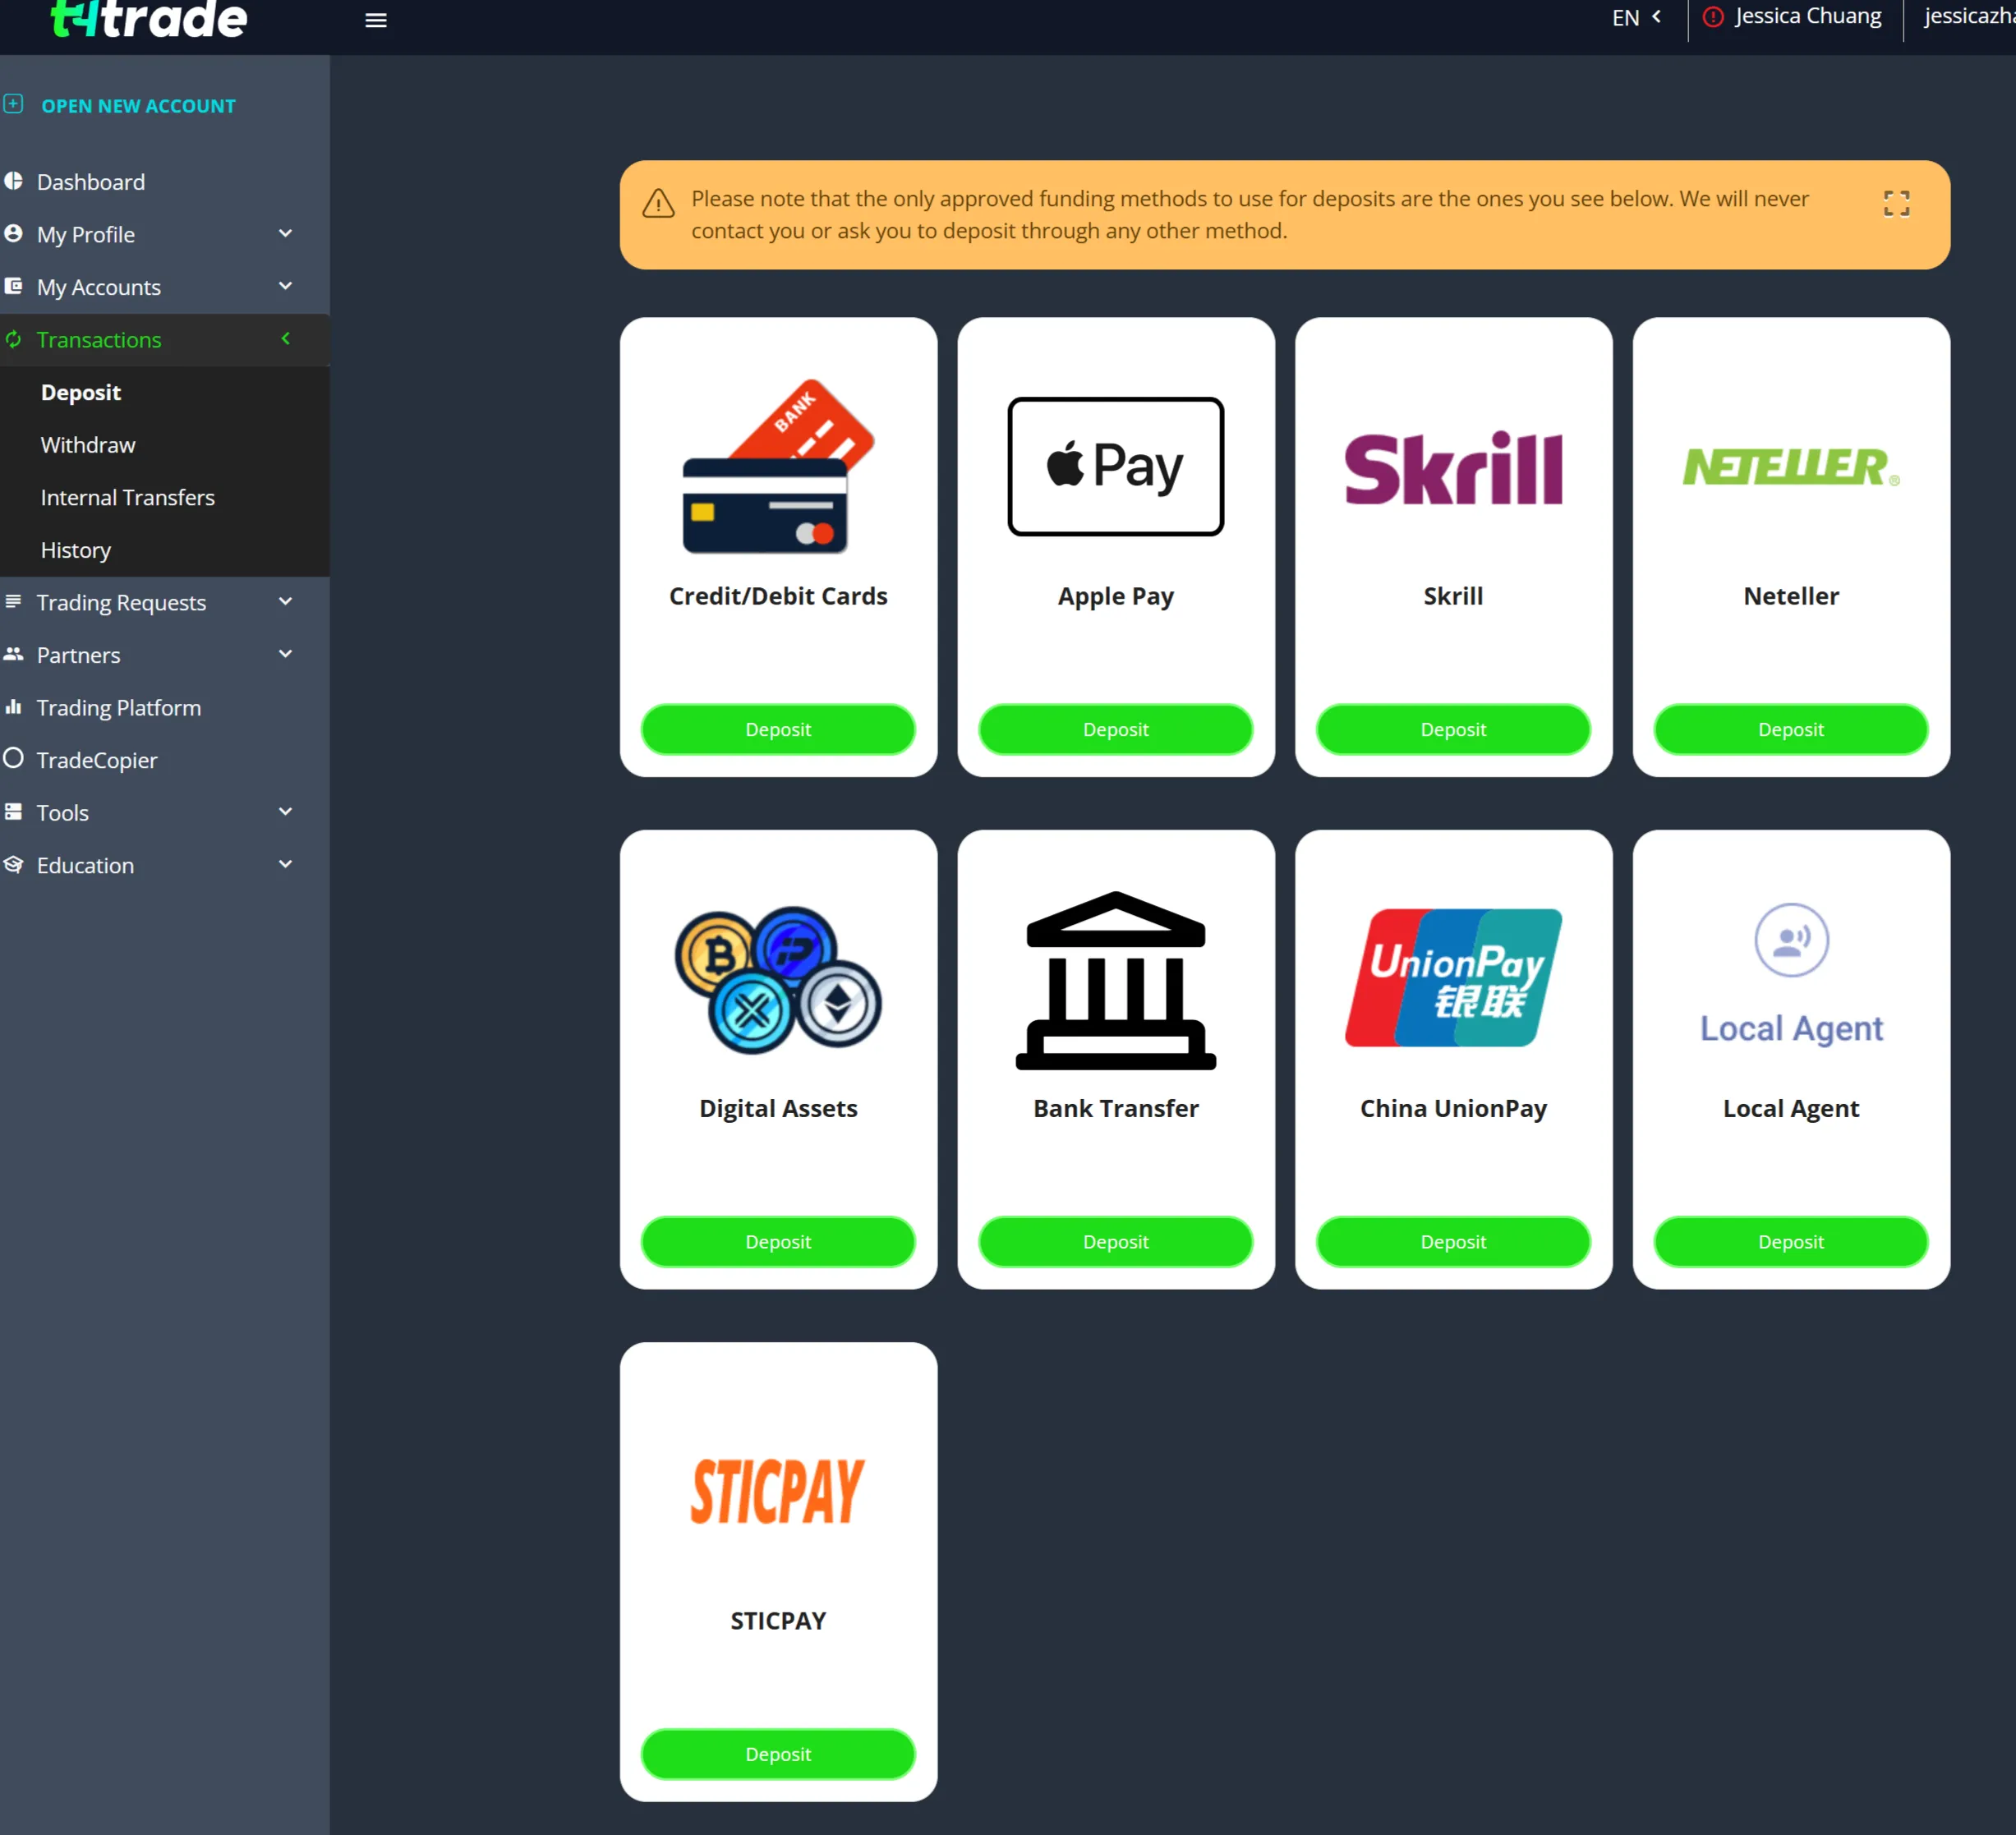Screen dimensions: 2016x1835
Task: Click the Apple Pay logo
Action: [x=1116, y=466]
